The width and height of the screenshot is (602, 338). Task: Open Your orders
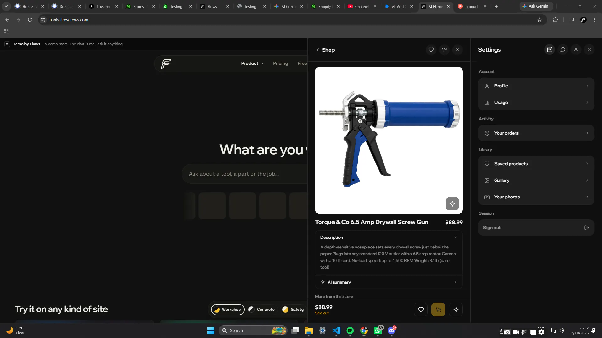tap(536, 133)
